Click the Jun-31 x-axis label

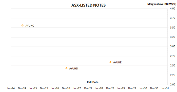click(x=165, y=88)
